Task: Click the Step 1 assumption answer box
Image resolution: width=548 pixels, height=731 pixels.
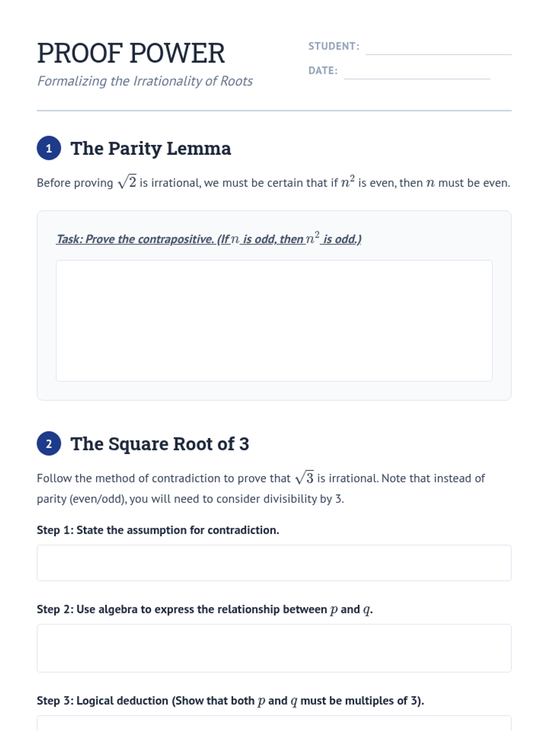Action: 274,563
